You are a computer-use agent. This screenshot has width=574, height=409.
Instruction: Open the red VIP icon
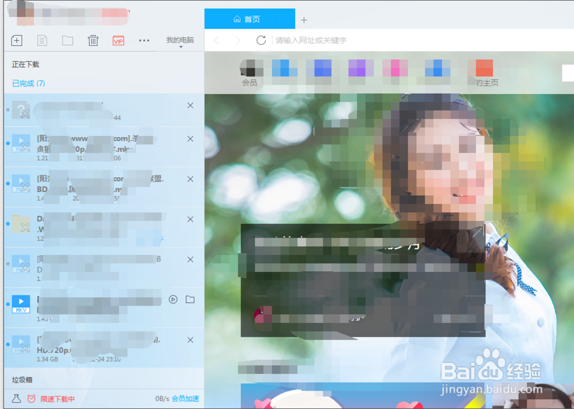pyautogui.click(x=118, y=40)
